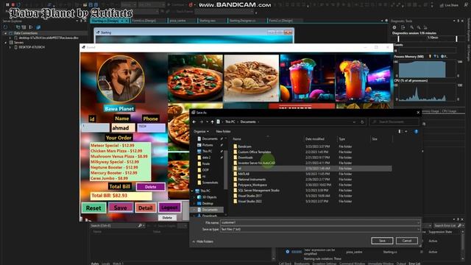Click the profile photo in Bawa Planet form
The image size is (471, 265).
(x=121, y=79)
